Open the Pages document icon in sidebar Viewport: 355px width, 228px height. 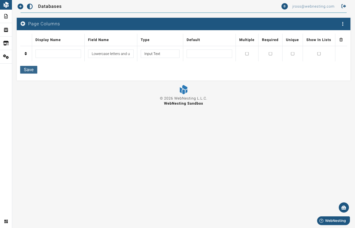(x=6, y=16)
